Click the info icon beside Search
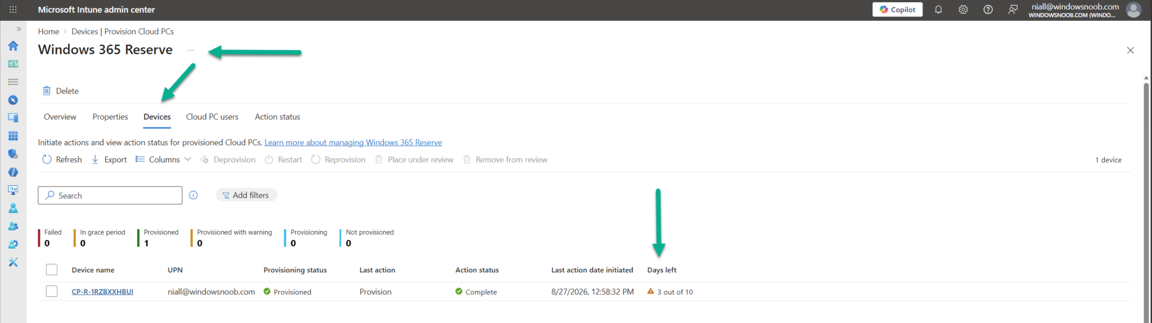Image resolution: width=1152 pixels, height=323 pixels. (193, 195)
